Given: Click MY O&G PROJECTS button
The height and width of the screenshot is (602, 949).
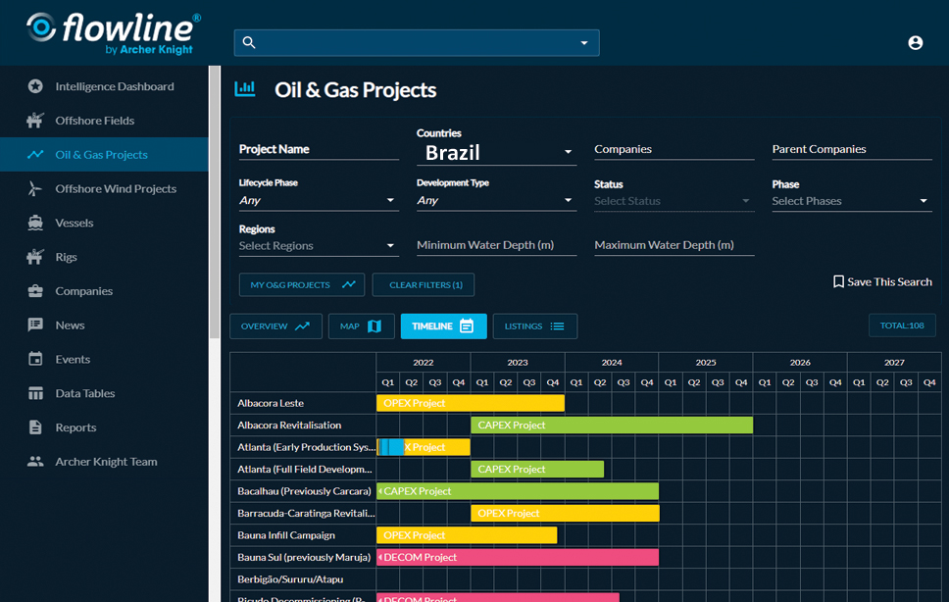Looking at the screenshot, I should [302, 284].
